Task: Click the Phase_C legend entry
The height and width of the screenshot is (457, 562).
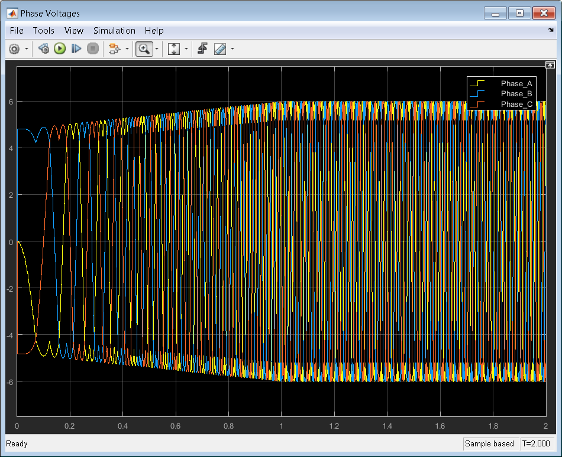Action: 516,104
